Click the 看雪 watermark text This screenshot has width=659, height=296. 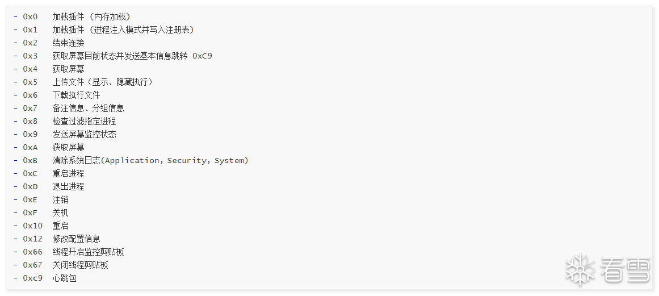pos(625,270)
